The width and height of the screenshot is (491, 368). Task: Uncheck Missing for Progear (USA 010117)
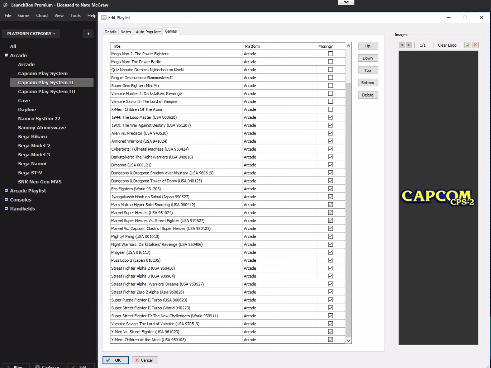[331, 252]
